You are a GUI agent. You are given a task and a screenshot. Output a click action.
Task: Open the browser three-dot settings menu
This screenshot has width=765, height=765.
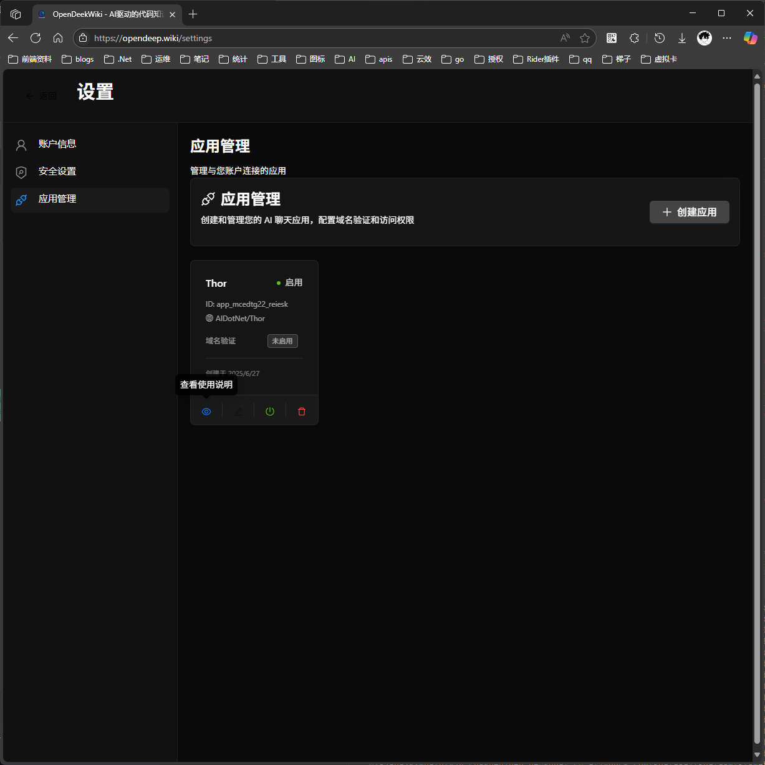(x=727, y=38)
